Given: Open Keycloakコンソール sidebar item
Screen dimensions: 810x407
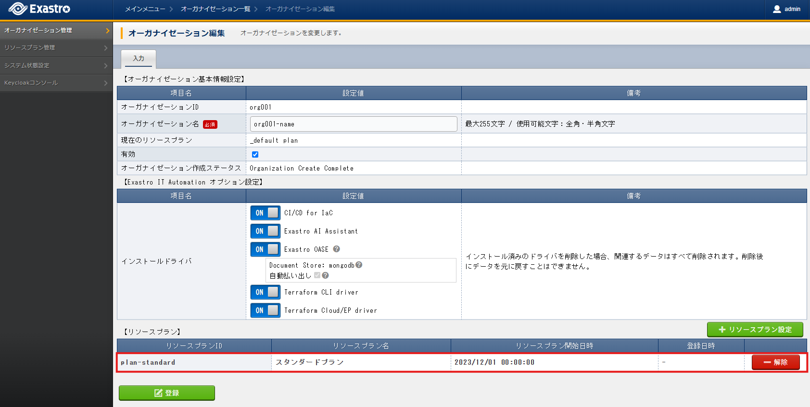Looking at the screenshot, I should 56,83.
